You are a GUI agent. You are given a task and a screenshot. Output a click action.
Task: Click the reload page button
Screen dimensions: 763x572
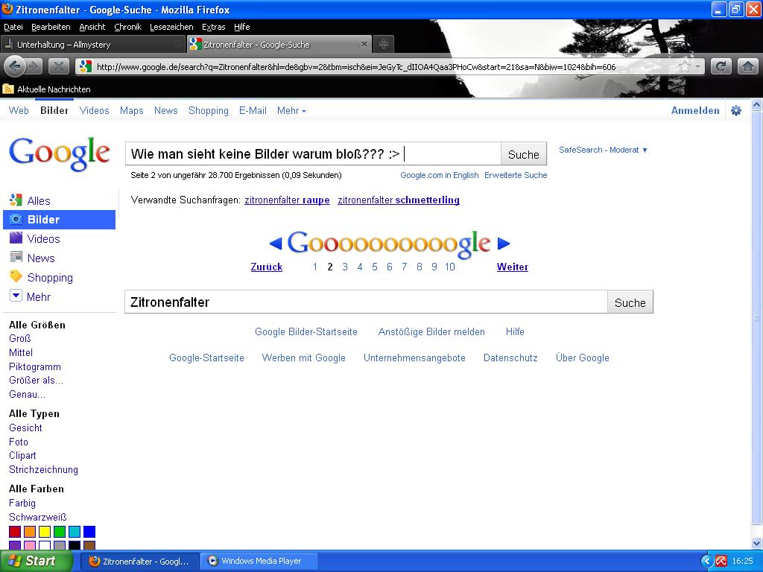pyautogui.click(x=721, y=66)
